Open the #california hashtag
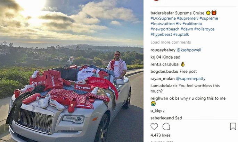This screenshot has width=238, height=142. click(192, 24)
